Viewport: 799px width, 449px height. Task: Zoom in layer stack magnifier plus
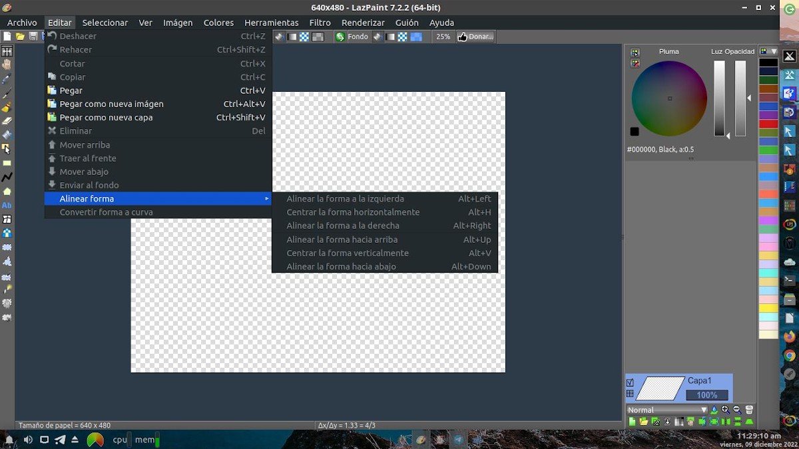click(x=726, y=410)
